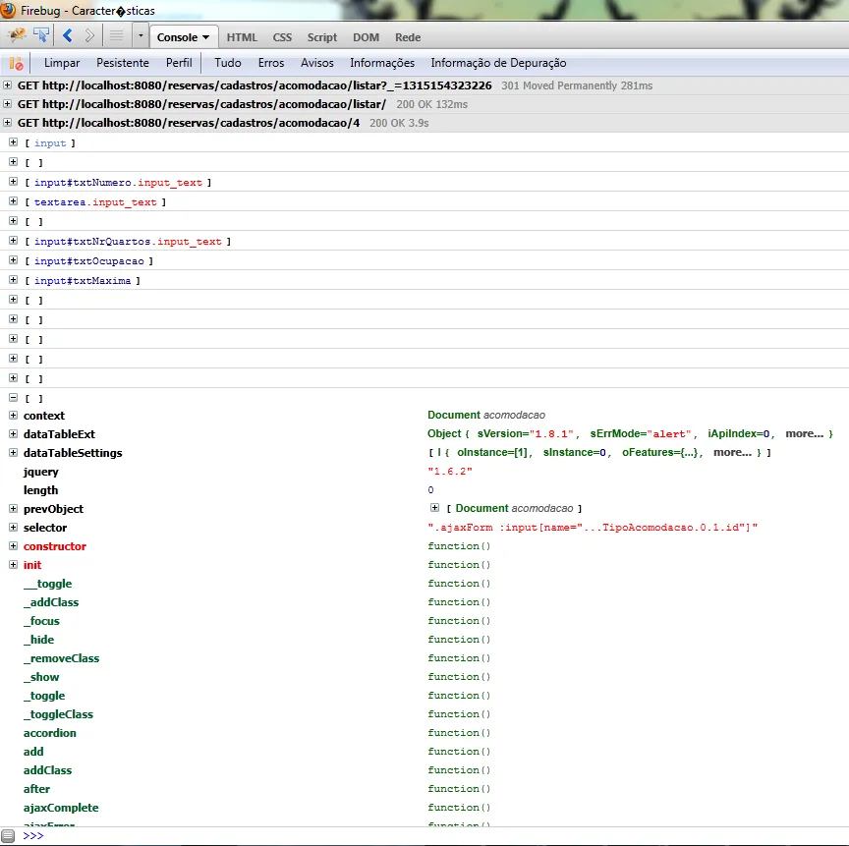The image size is (849, 846).
Task: Open the panel list dropdown arrow
Action: coord(141,36)
